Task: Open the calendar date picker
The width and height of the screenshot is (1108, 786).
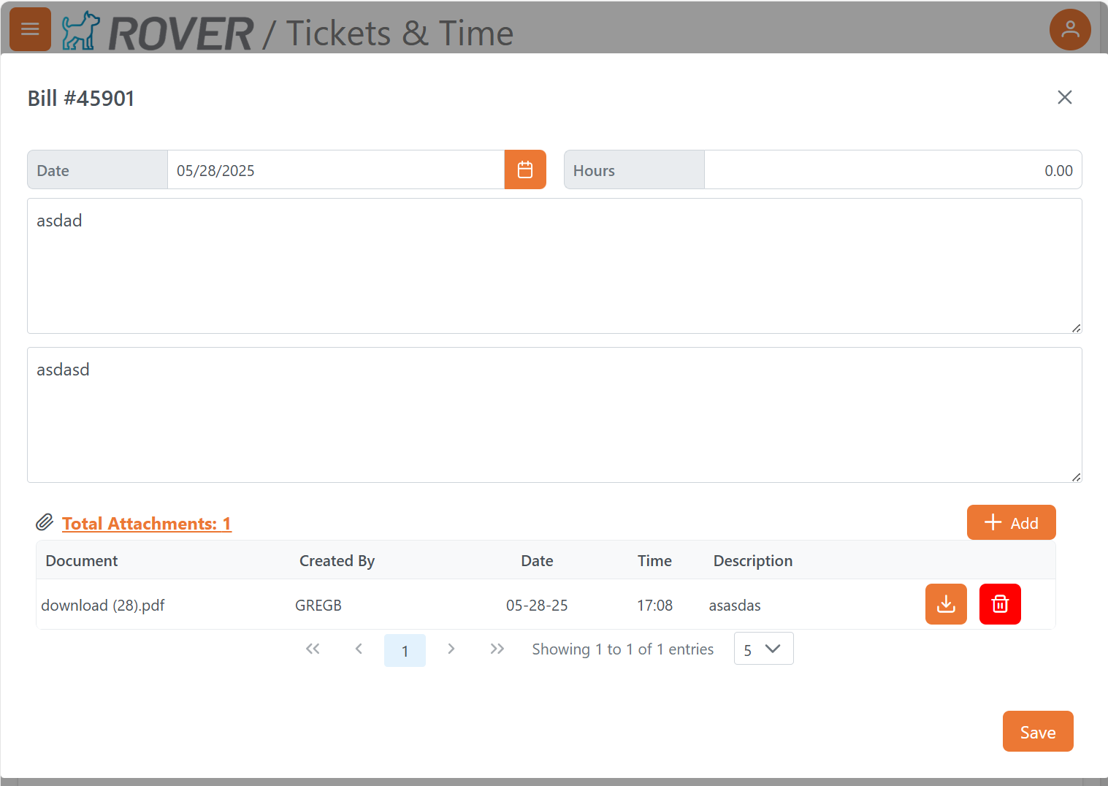Action: 525,169
